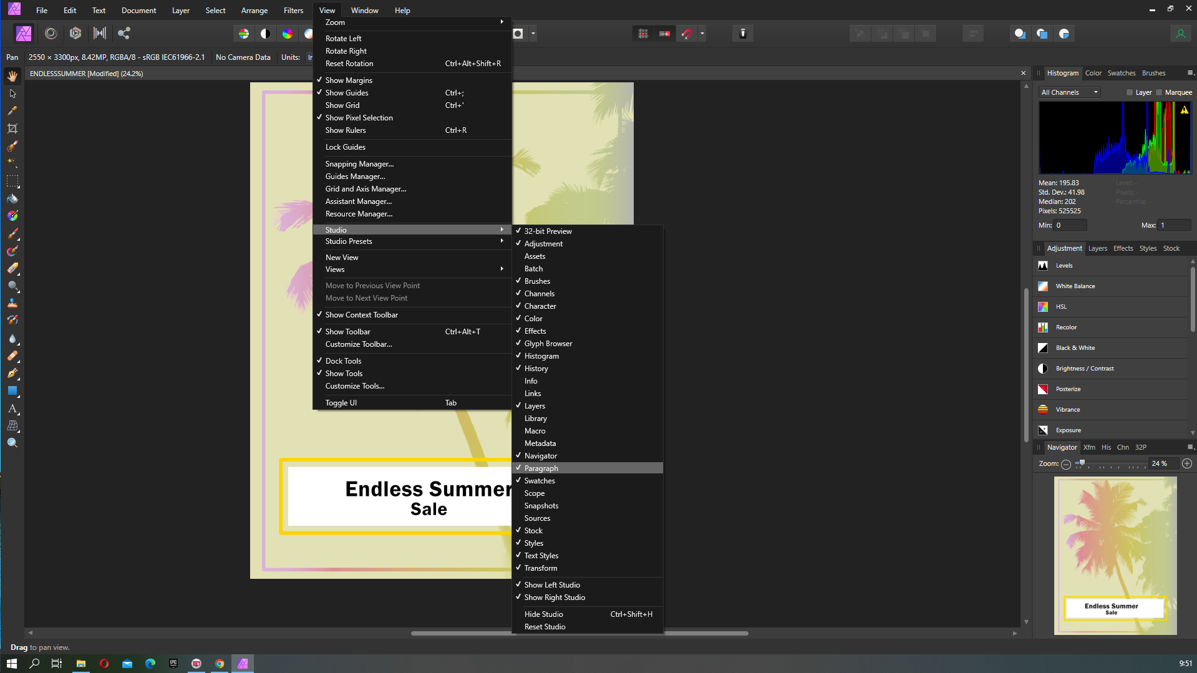The width and height of the screenshot is (1197, 673).
Task: Select the Color Picker tool
Action: (12, 110)
